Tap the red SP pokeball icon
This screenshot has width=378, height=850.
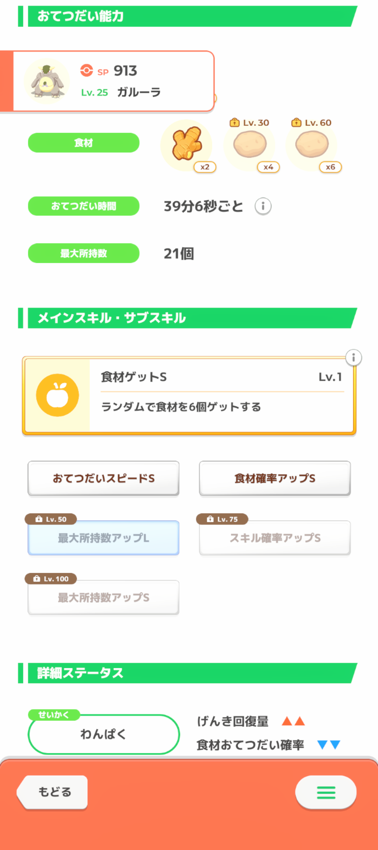click(87, 71)
